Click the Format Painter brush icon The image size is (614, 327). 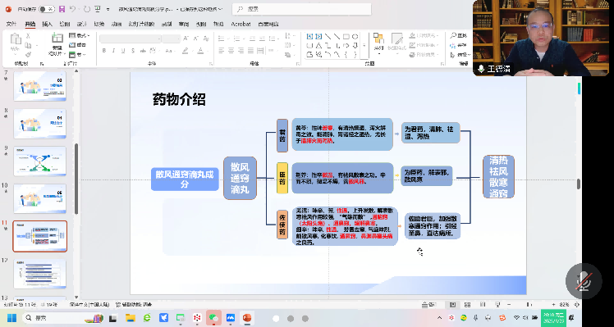(28, 55)
